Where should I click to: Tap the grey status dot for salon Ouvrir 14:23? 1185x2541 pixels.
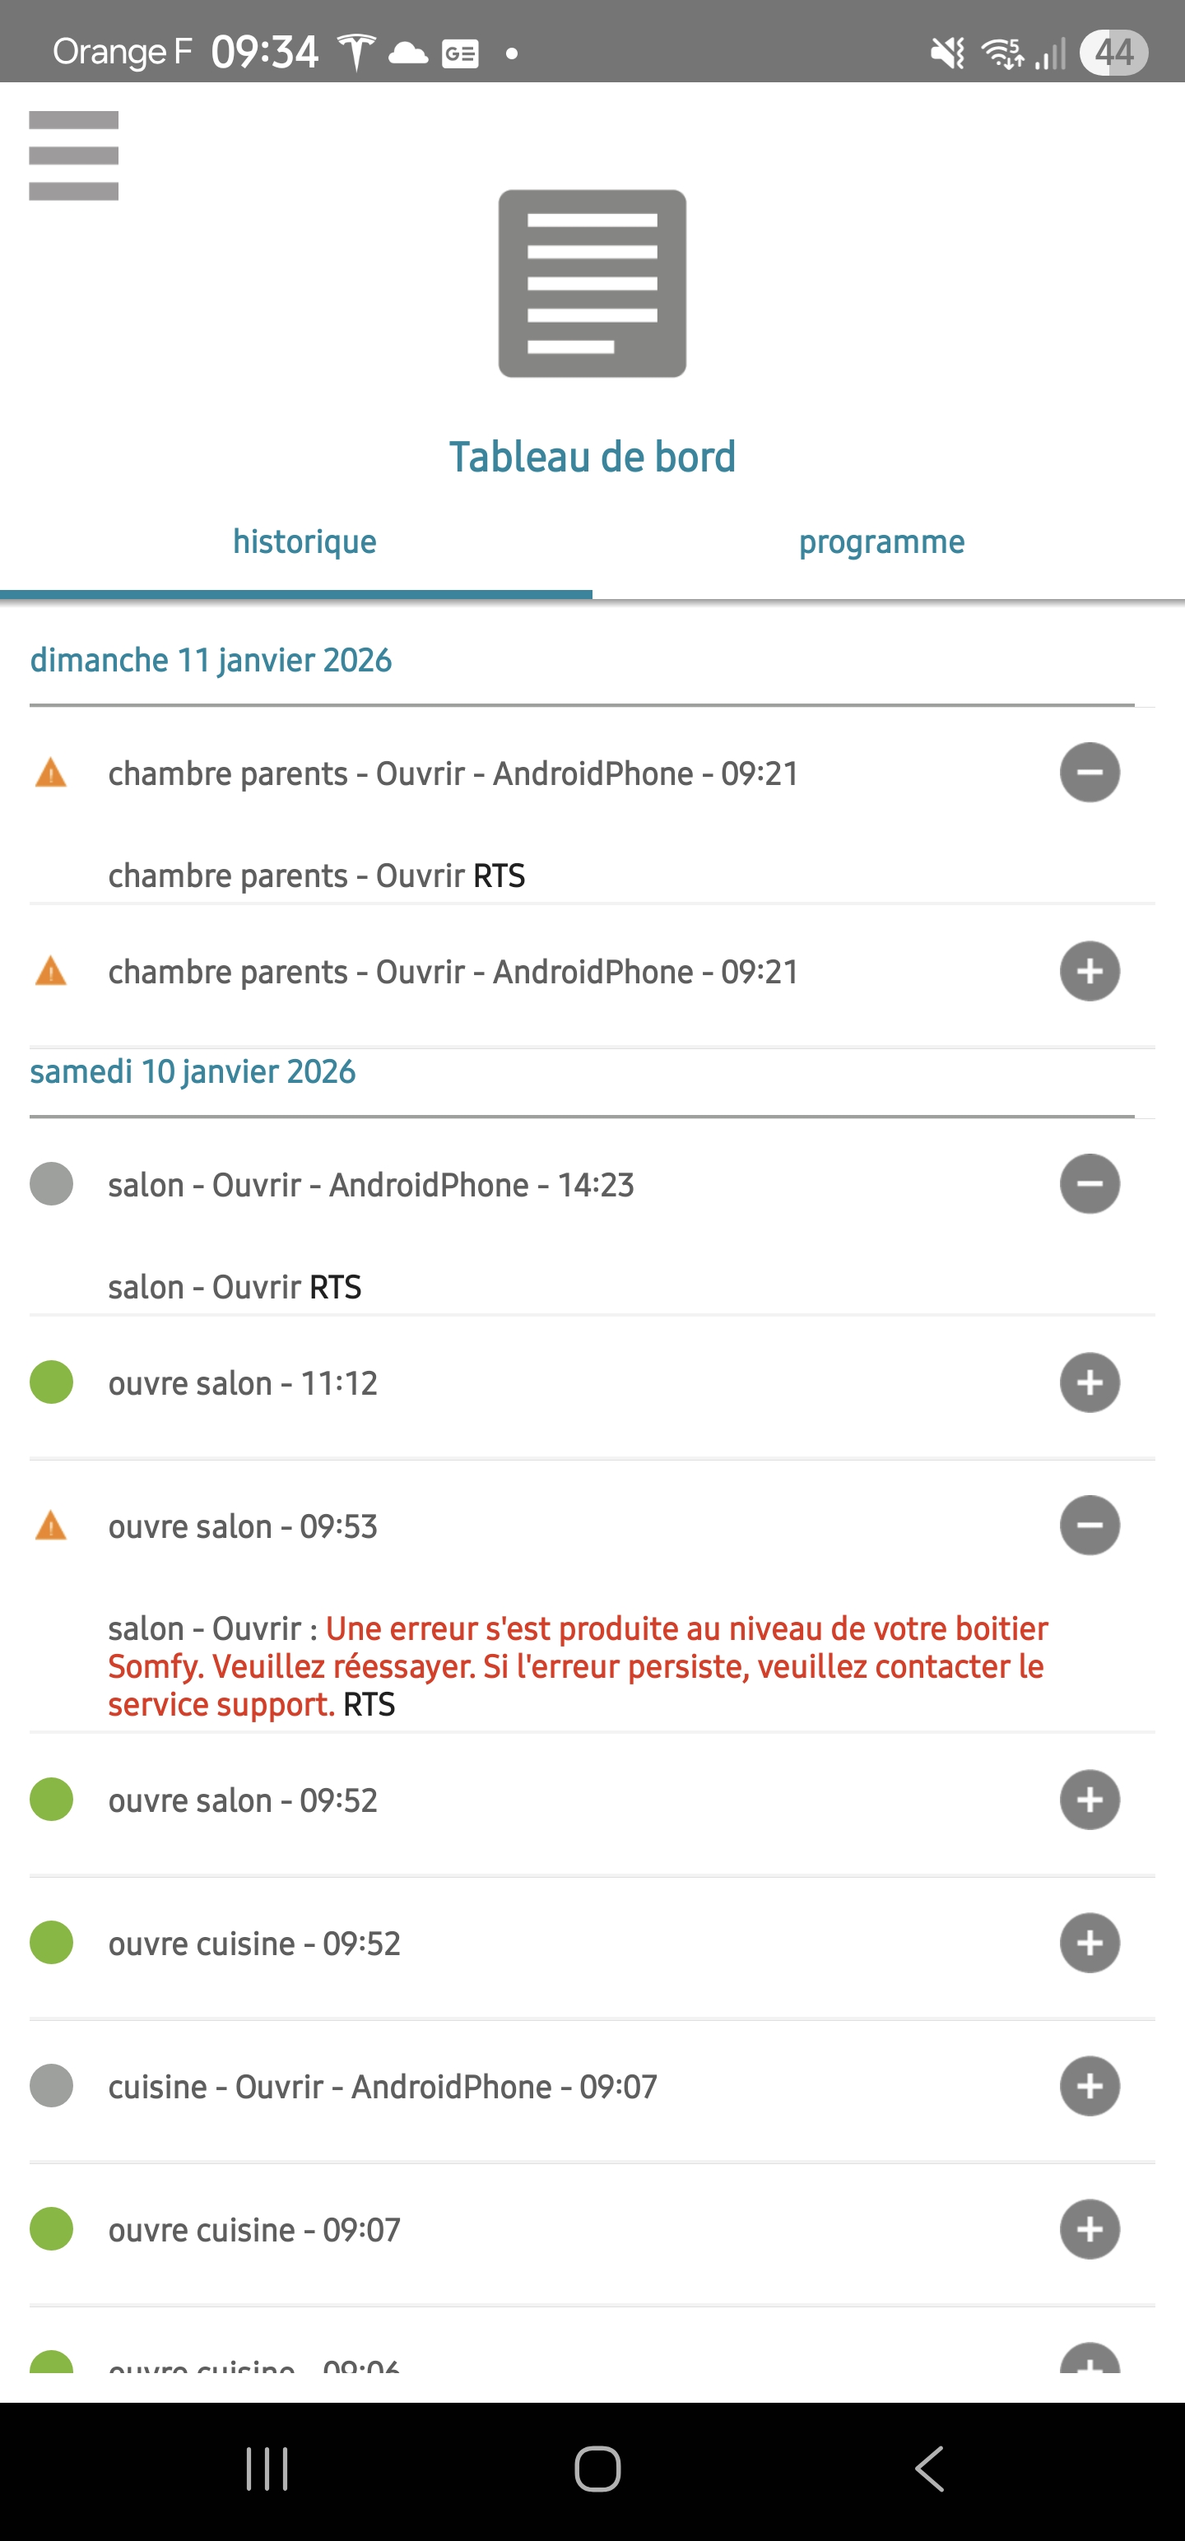pos(51,1184)
